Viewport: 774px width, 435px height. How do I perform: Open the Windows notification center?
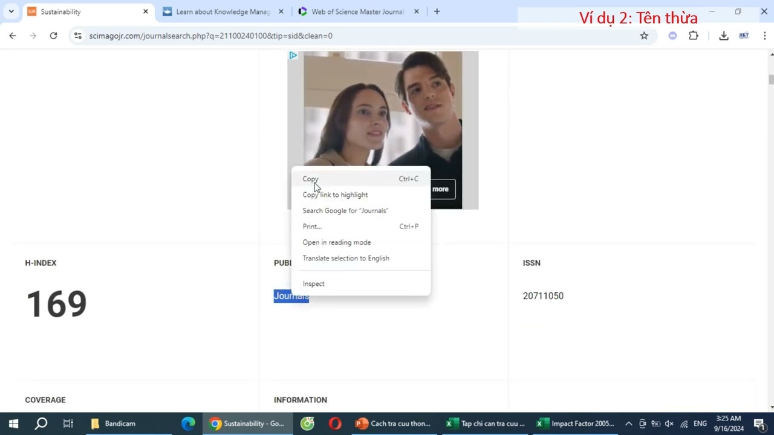coord(759,424)
